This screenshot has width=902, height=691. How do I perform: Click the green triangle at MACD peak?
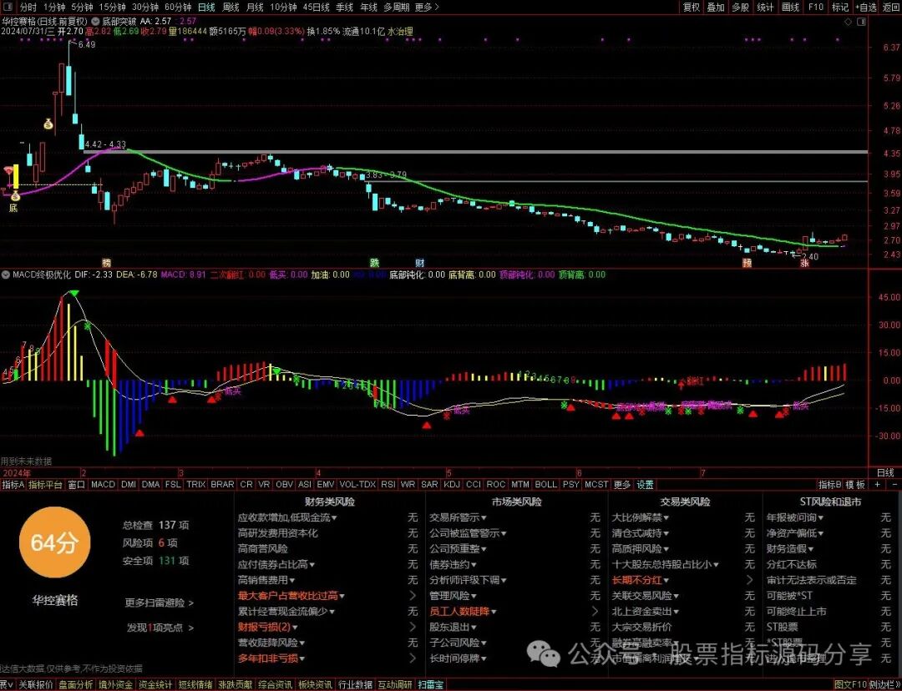[x=73, y=294]
